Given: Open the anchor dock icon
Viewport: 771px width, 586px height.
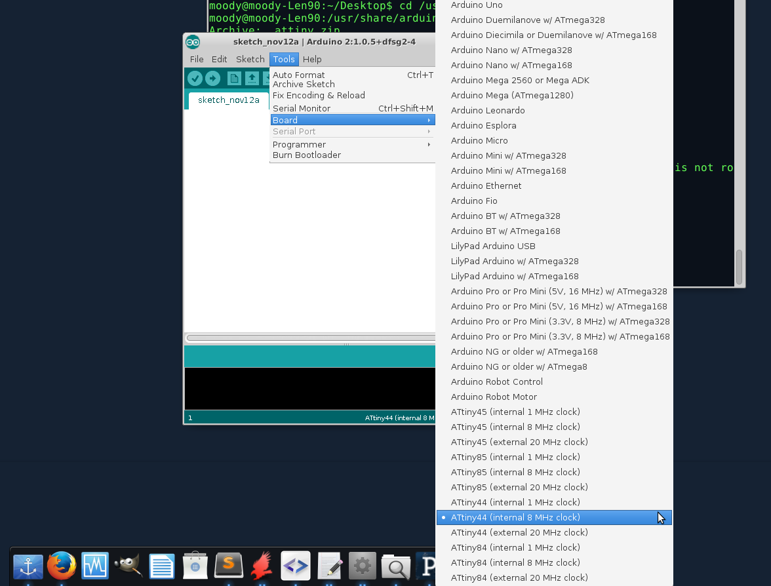Looking at the screenshot, I should pyautogui.click(x=28, y=566).
